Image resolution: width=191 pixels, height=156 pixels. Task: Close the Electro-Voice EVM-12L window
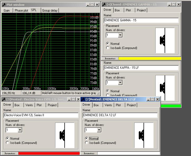(x=78, y=99)
